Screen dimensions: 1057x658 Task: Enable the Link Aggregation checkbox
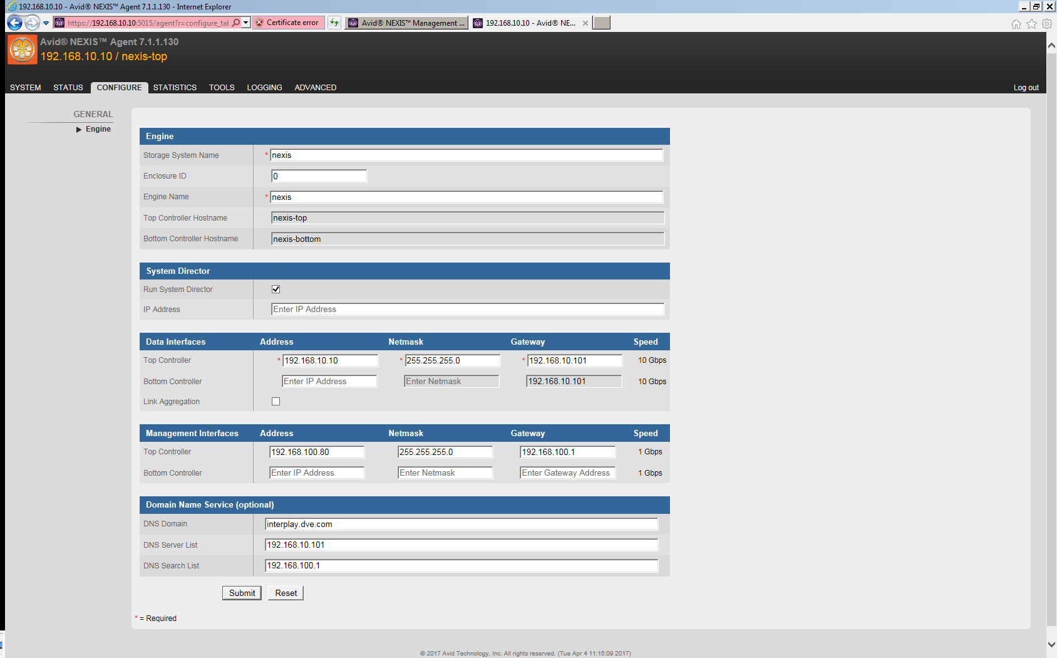(276, 401)
